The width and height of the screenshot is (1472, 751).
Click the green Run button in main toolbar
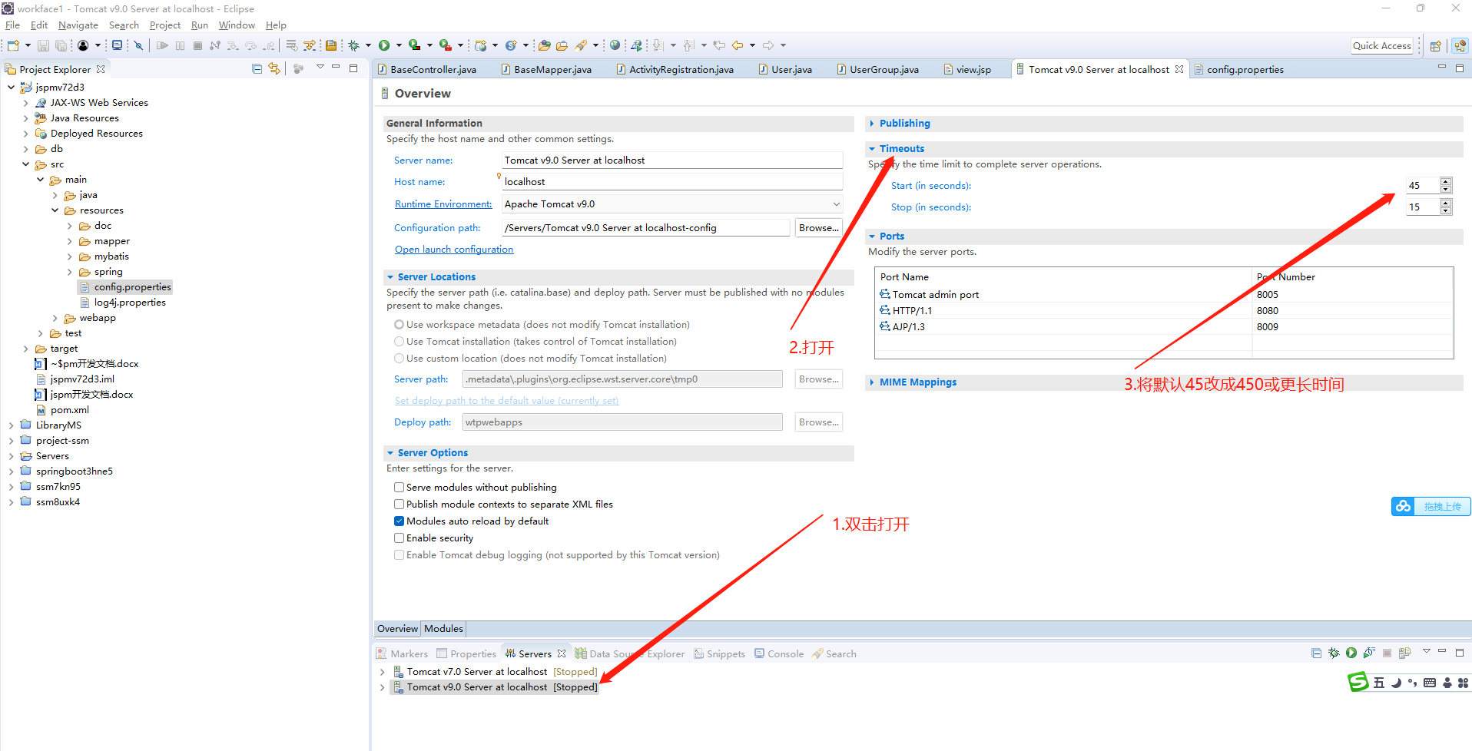(384, 45)
